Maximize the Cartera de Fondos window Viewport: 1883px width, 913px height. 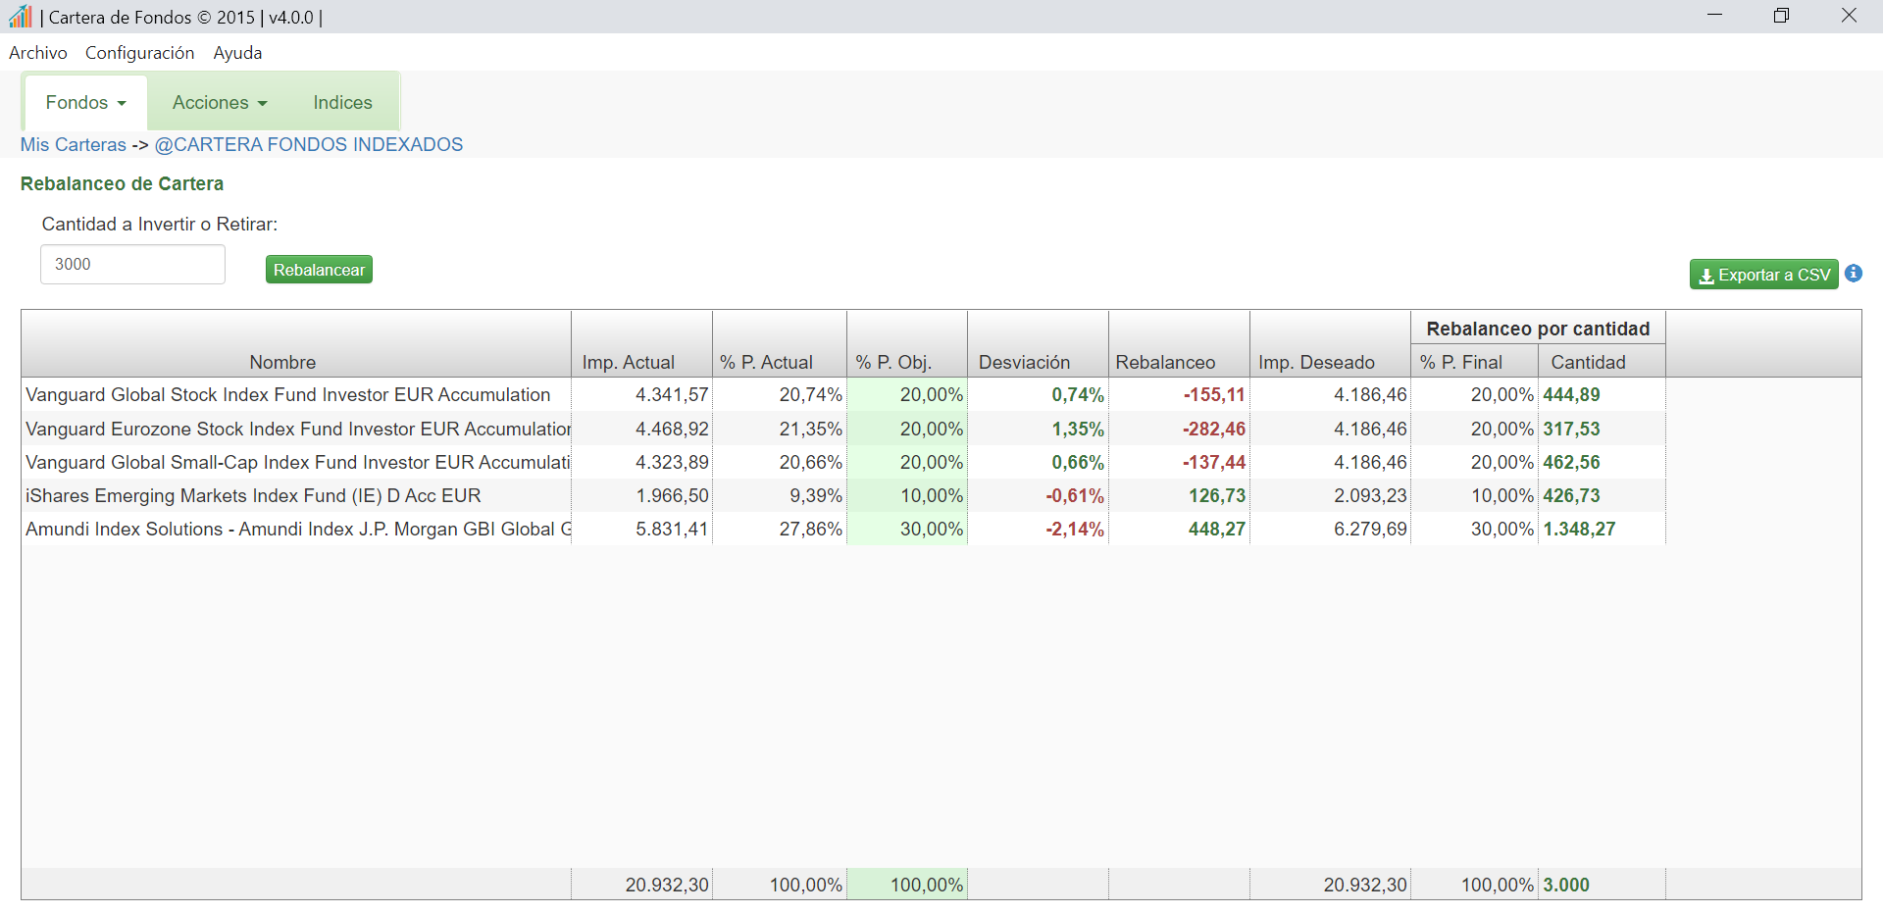tap(1781, 16)
